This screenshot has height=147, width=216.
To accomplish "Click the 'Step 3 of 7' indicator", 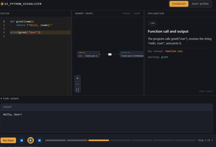I will coord(205,140).
